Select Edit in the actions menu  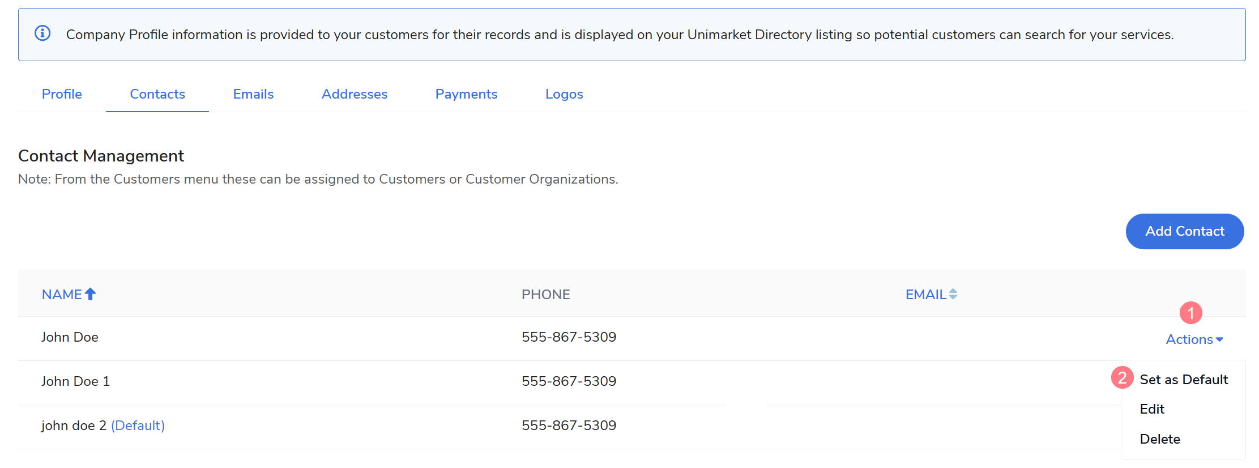point(1151,409)
